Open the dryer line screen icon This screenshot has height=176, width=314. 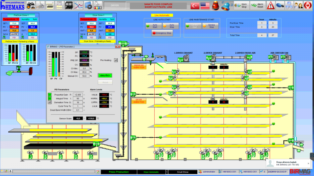(59, 5)
